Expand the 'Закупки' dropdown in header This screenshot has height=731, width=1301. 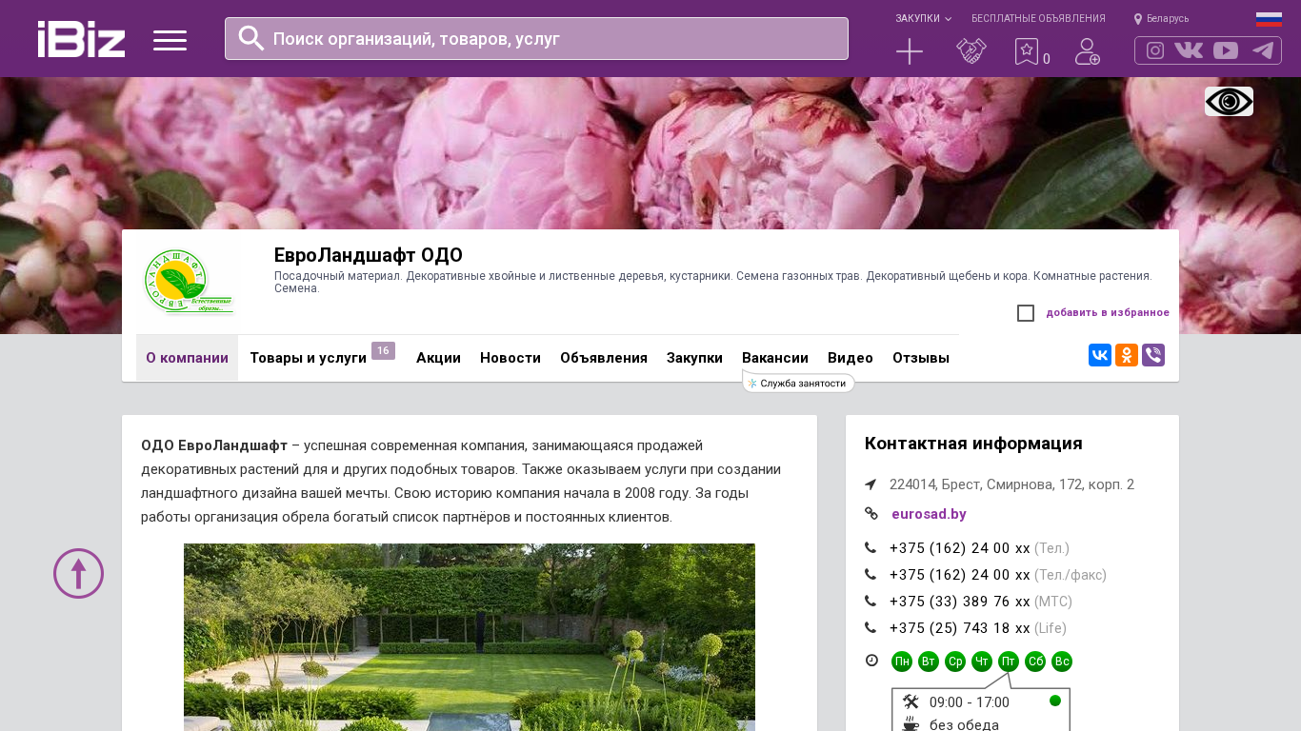[x=922, y=18]
